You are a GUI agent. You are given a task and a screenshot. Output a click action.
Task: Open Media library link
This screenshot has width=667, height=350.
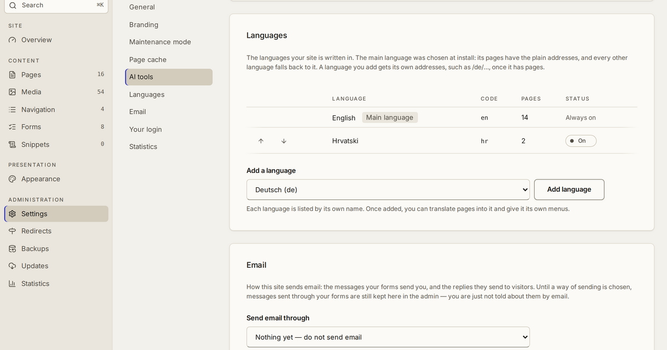click(56, 92)
